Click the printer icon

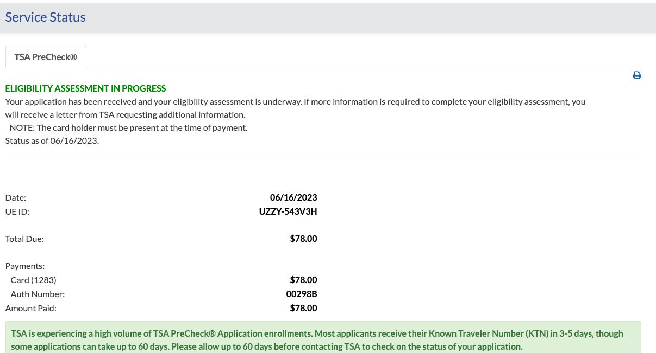637,75
